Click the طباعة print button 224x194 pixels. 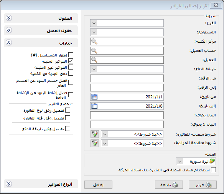[169, 185]
